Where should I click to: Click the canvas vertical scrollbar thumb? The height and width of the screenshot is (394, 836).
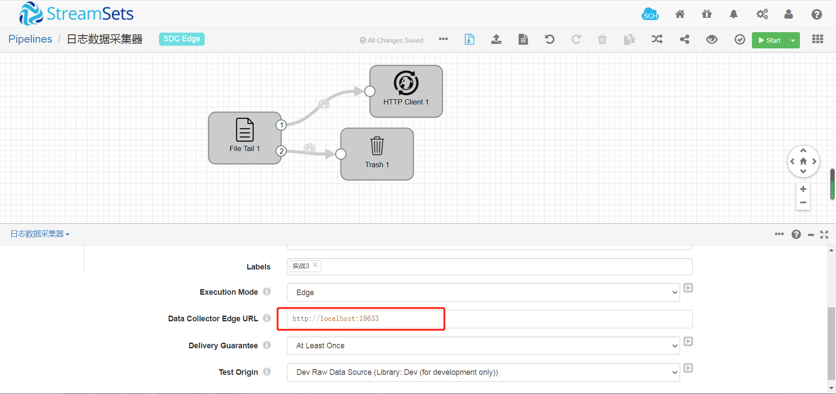click(833, 184)
